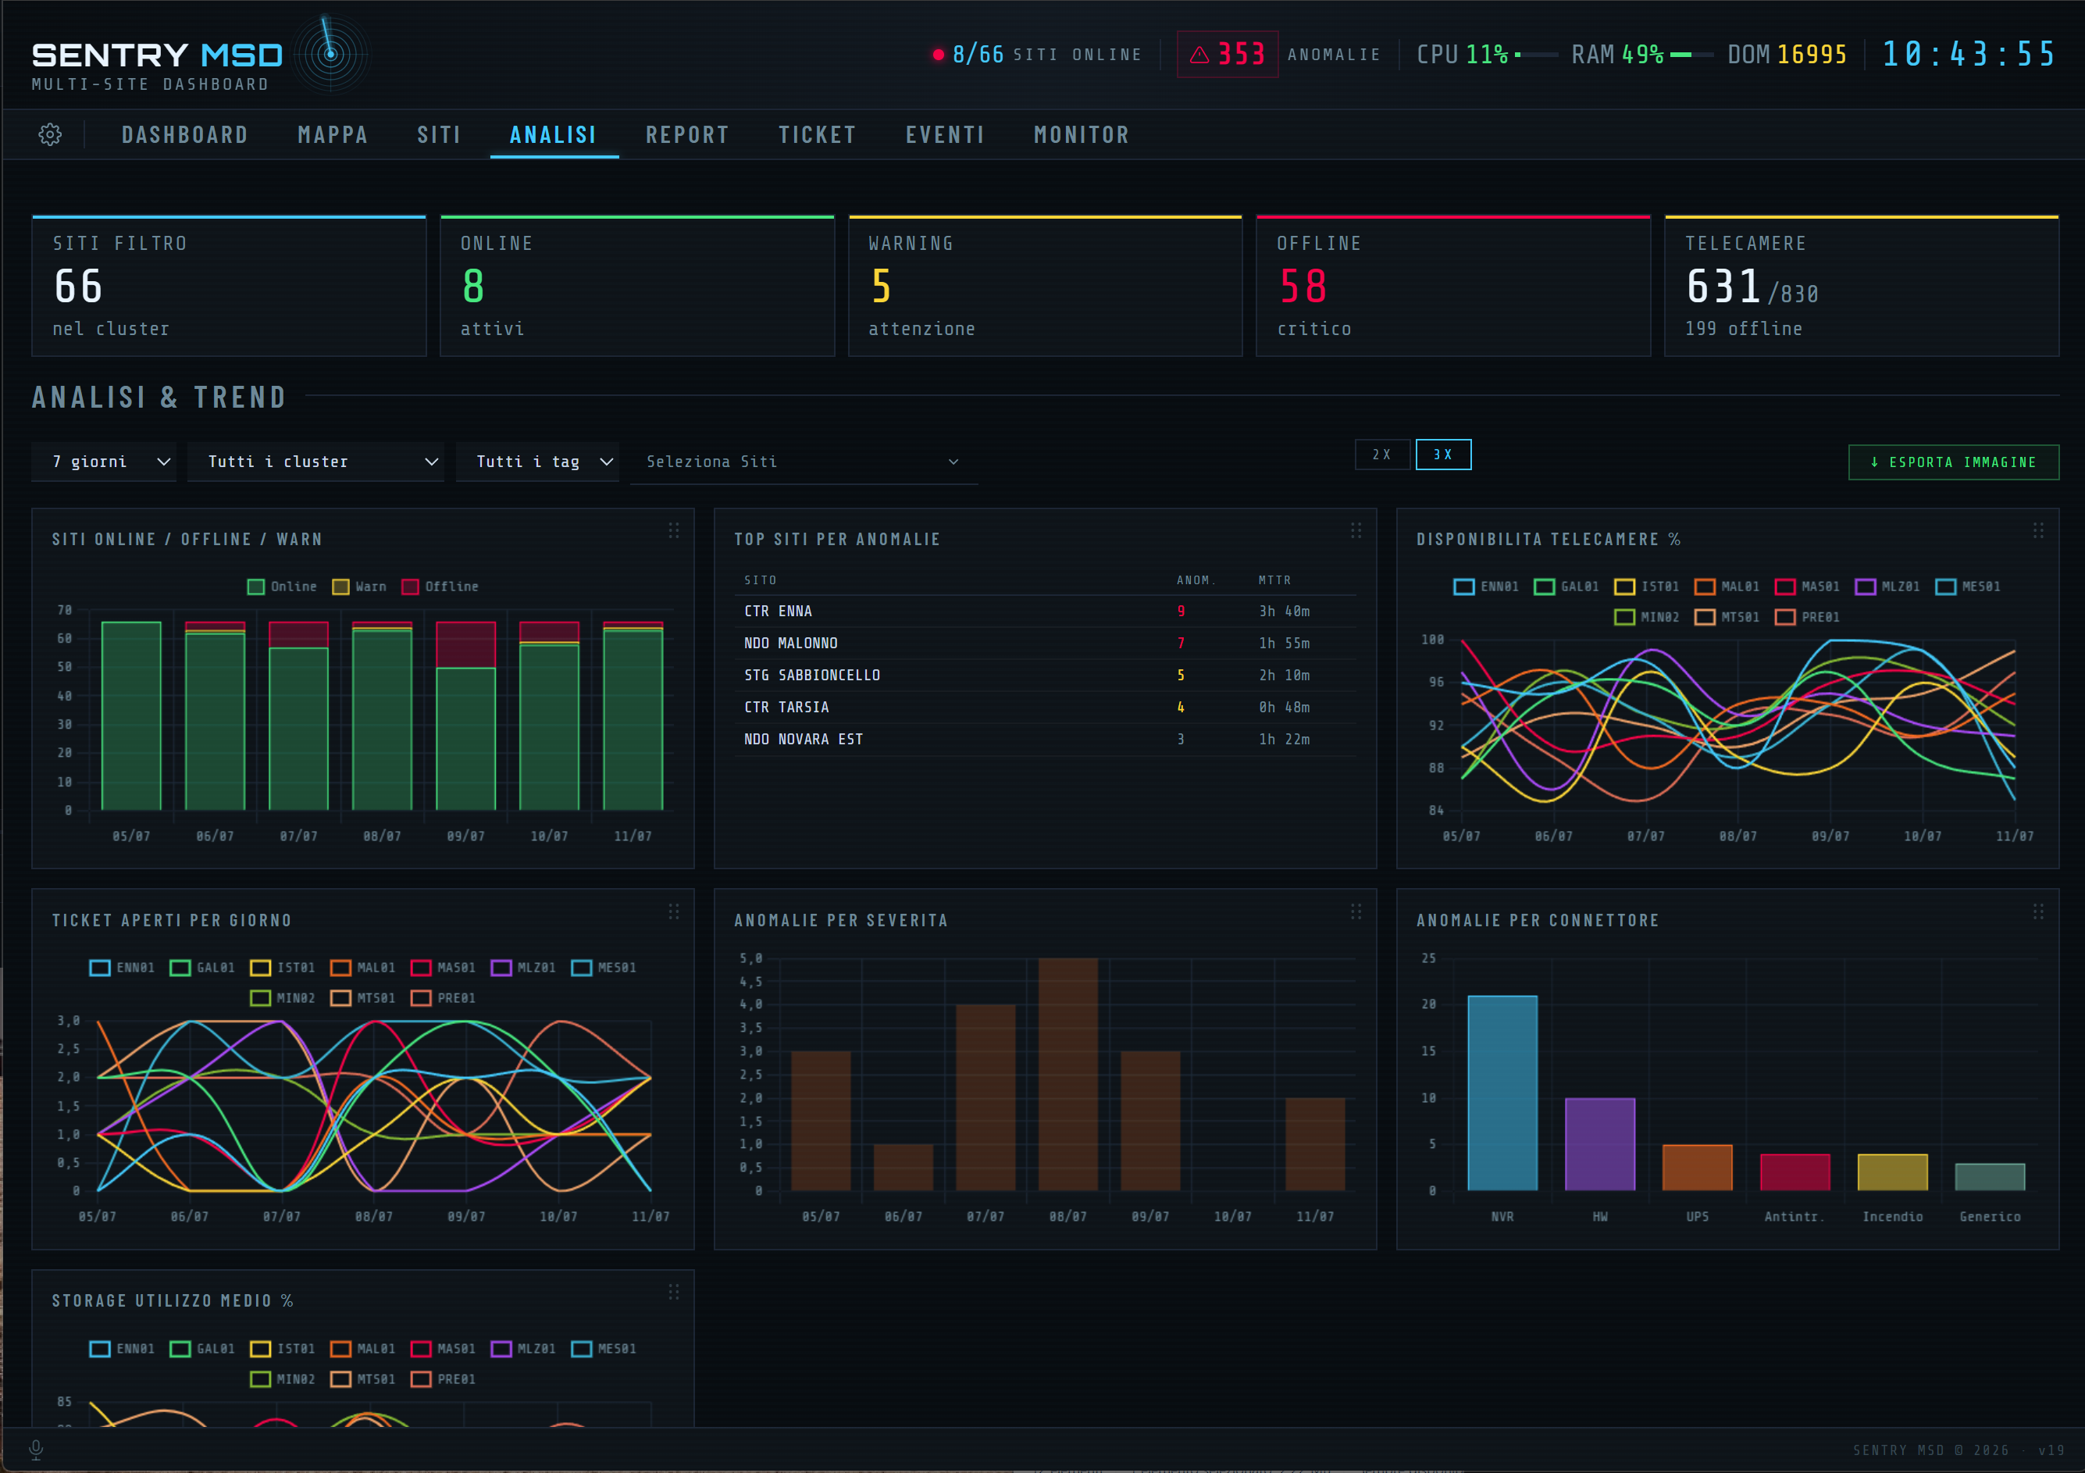Grab the Siti Online/Offline/Warn panel drag handle

(x=674, y=530)
